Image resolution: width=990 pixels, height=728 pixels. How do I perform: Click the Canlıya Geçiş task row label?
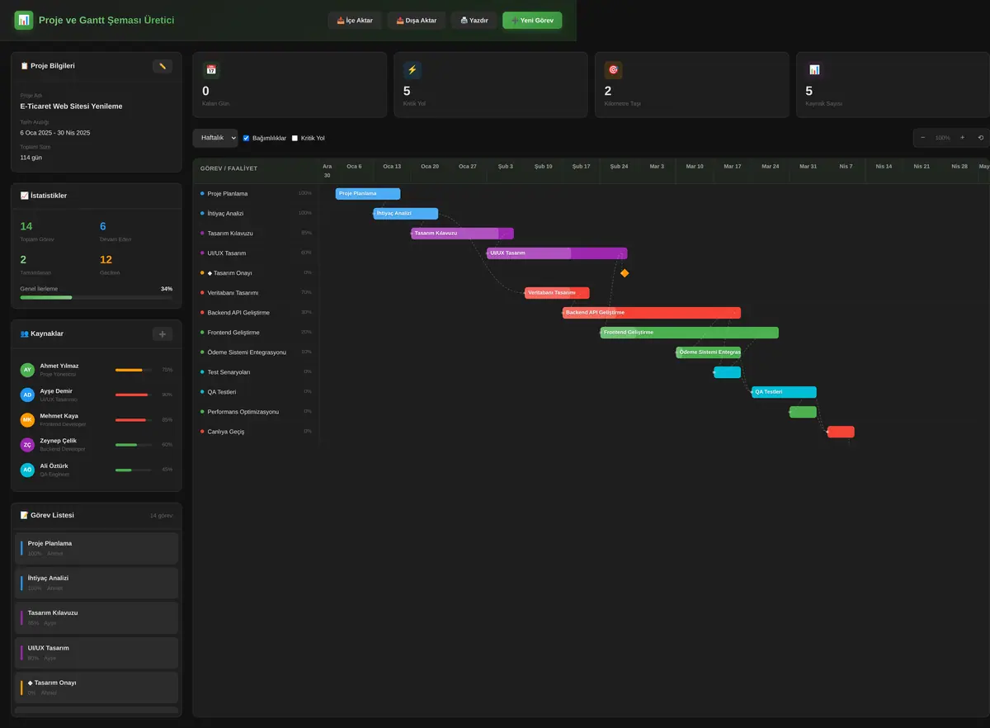(226, 432)
